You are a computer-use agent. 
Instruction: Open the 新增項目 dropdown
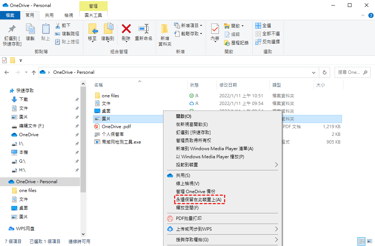[x=188, y=26]
